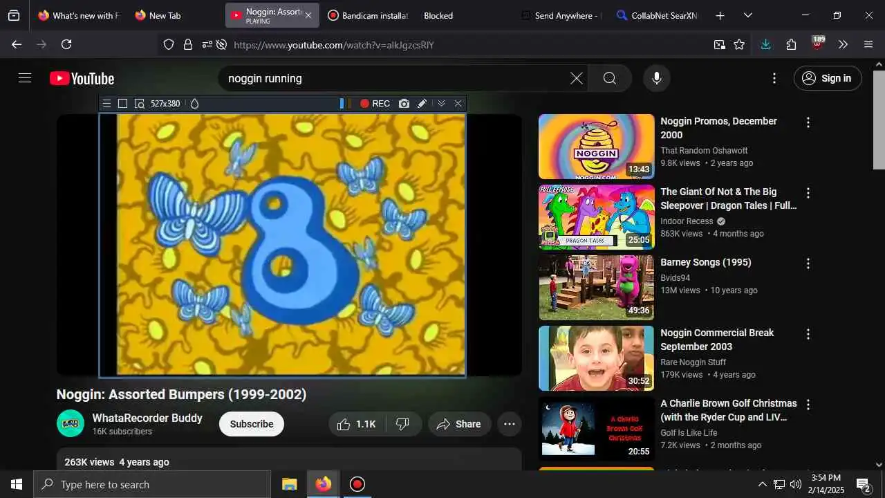Close the Bandicam recording overlay bar
Screen dimensions: 885x498
point(458,104)
